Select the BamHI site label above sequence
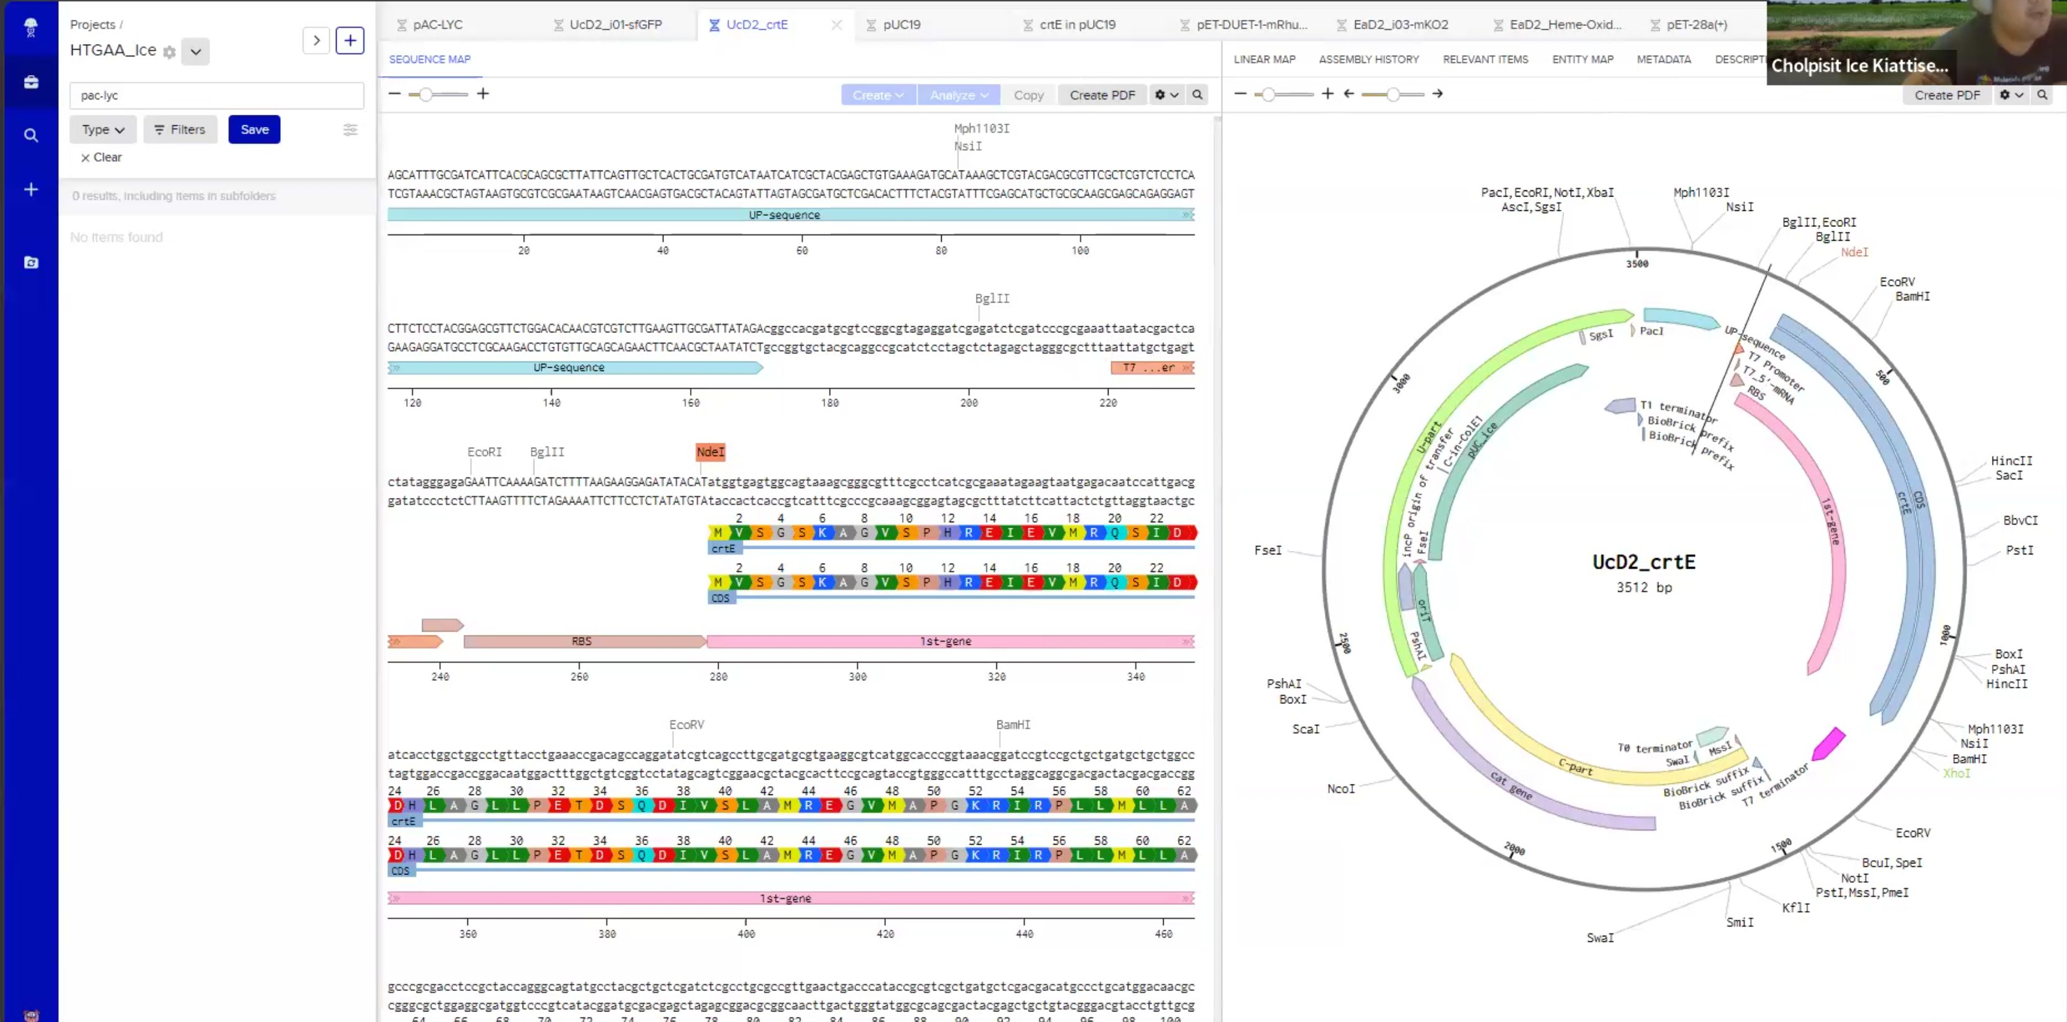Viewport: 2067px width, 1022px height. point(1012,724)
